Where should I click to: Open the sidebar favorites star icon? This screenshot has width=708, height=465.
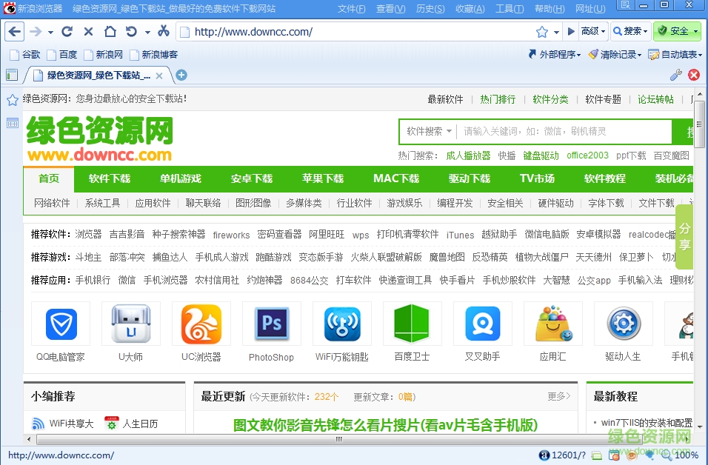click(12, 101)
